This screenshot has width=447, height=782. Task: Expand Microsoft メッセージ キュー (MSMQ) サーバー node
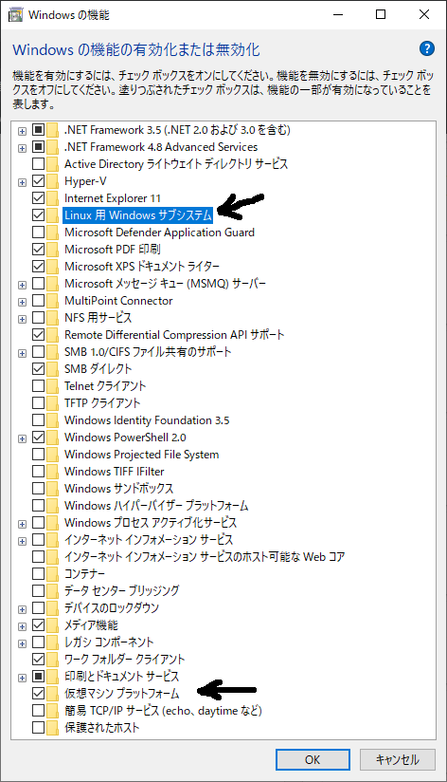22,285
